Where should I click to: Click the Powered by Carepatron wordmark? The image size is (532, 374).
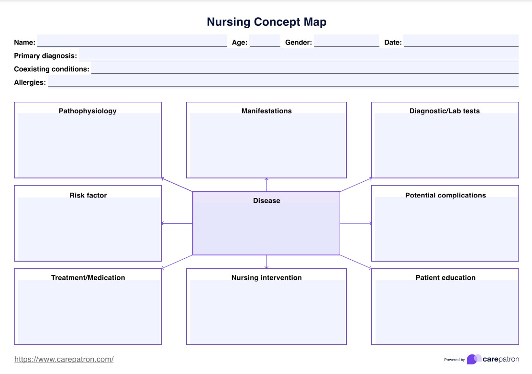tap(500, 359)
